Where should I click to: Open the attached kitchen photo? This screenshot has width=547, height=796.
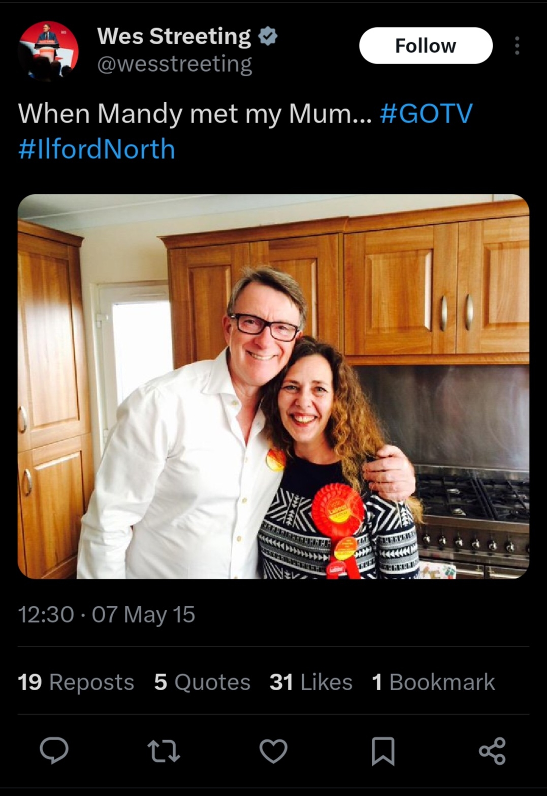pos(273,387)
